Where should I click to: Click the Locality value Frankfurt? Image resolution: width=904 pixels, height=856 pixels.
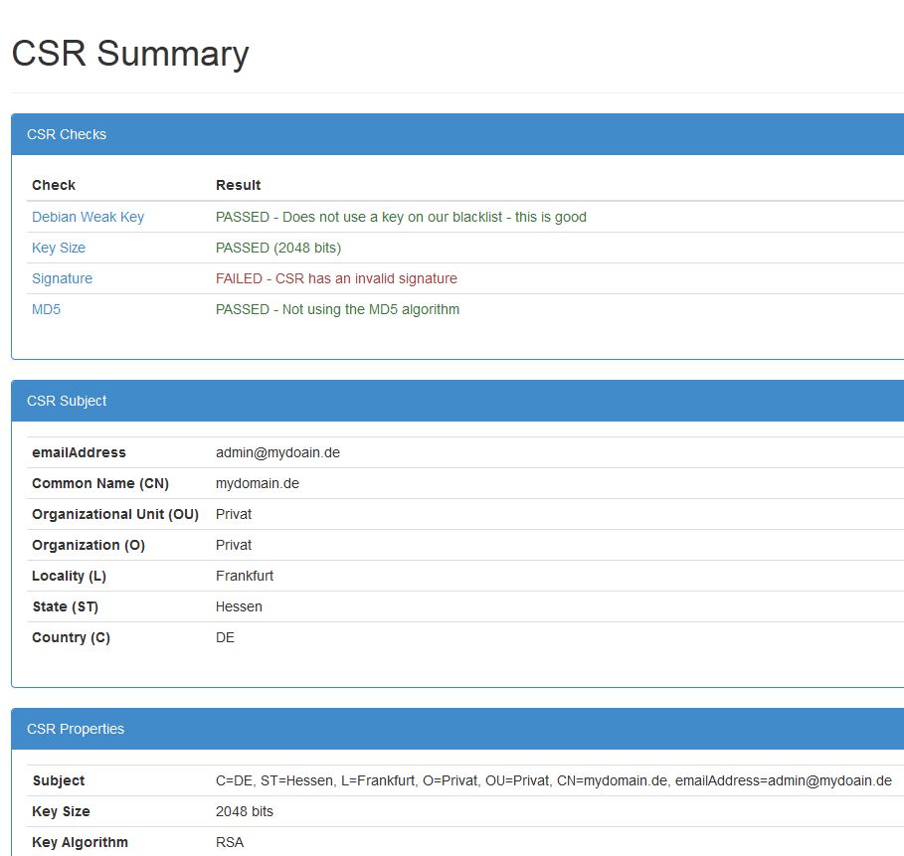click(x=244, y=576)
